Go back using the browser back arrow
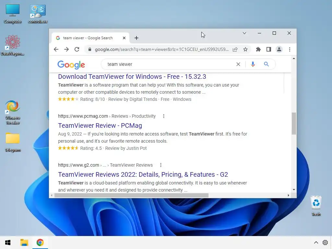Viewport: 332px width, 249px height. 56,49
